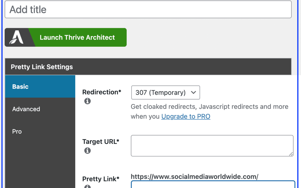Select the Pro settings tab

[x=40, y=131]
